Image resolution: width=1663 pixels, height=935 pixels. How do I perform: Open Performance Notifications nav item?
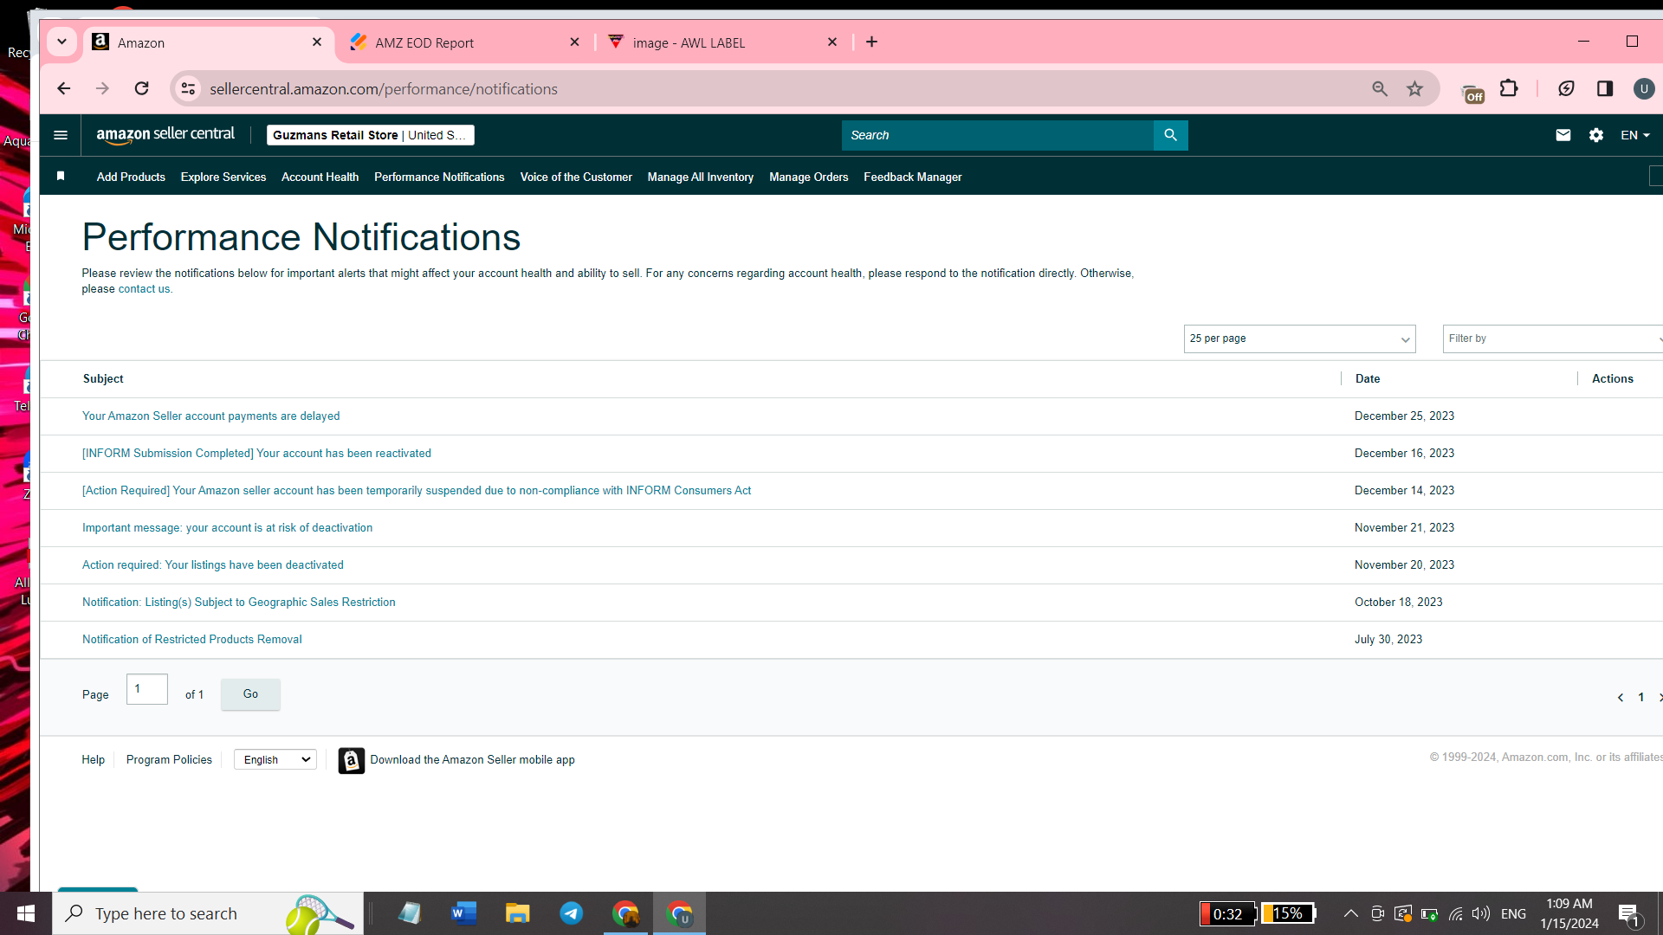click(x=439, y=177)
